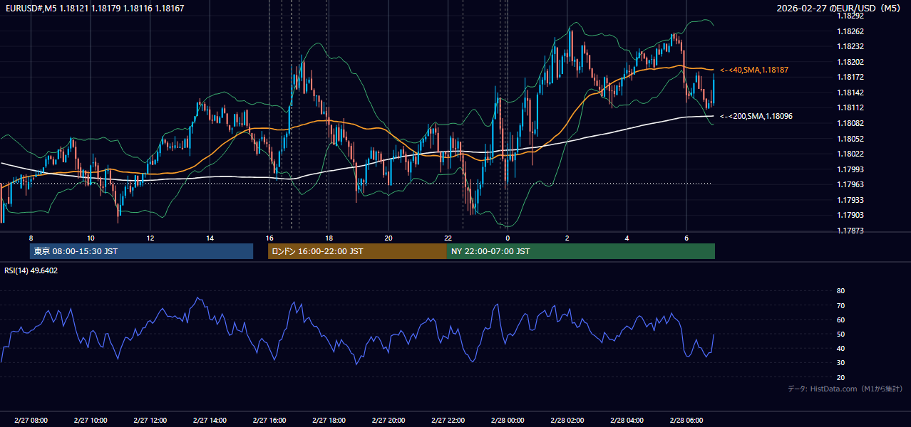Click hour mark 0 on price chart axis
This screenshot has height=427, width=911.
(508, 237)
